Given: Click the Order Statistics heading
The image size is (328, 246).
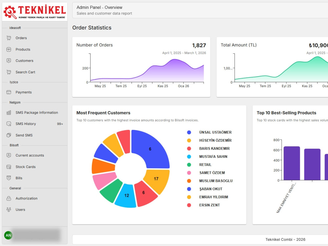Looking at the screenshot, I should click(92, 28).
